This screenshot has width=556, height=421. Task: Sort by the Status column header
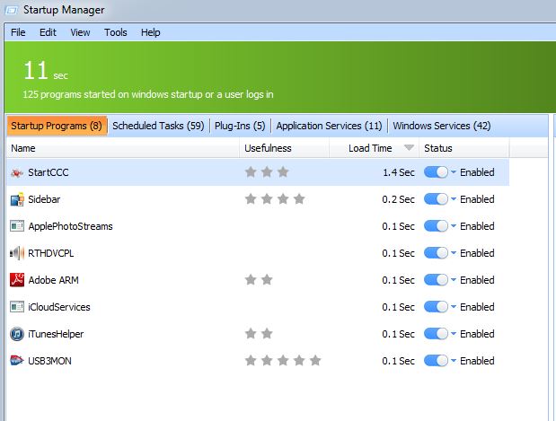pyautogui.click(x=464, y=148)
